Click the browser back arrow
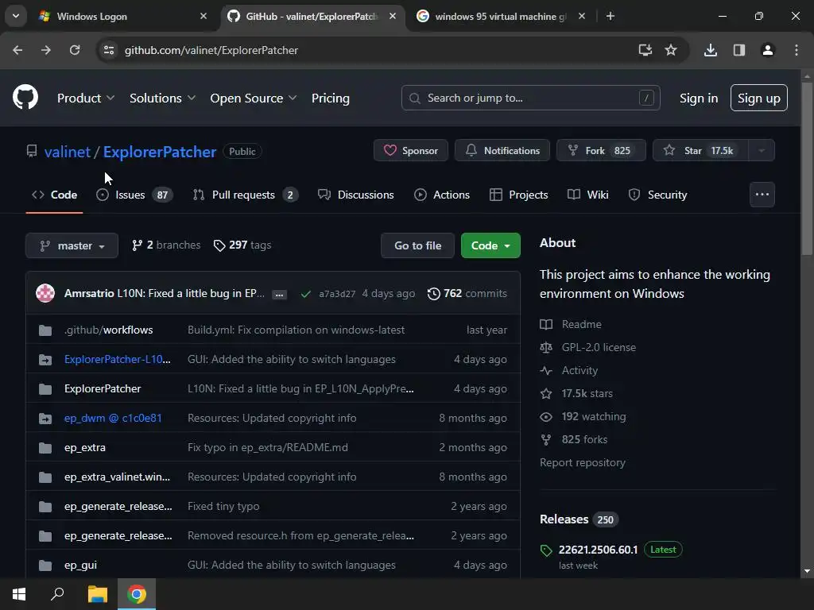 [x=17, y=50]
